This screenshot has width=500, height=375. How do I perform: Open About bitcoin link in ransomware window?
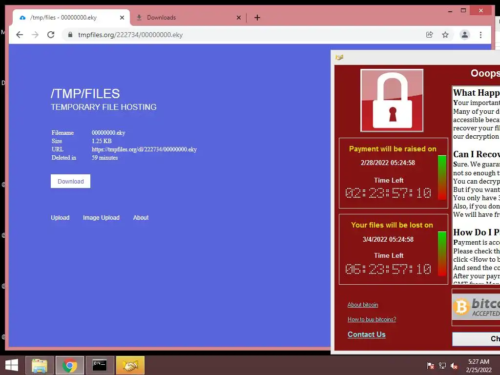pos(363,305)
